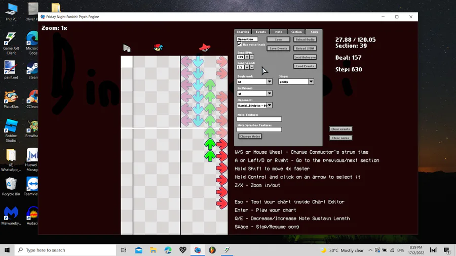This screenshot has height=256, width=456.
Task: Expand the Boyfriend character dropdown
Action: 270,81
